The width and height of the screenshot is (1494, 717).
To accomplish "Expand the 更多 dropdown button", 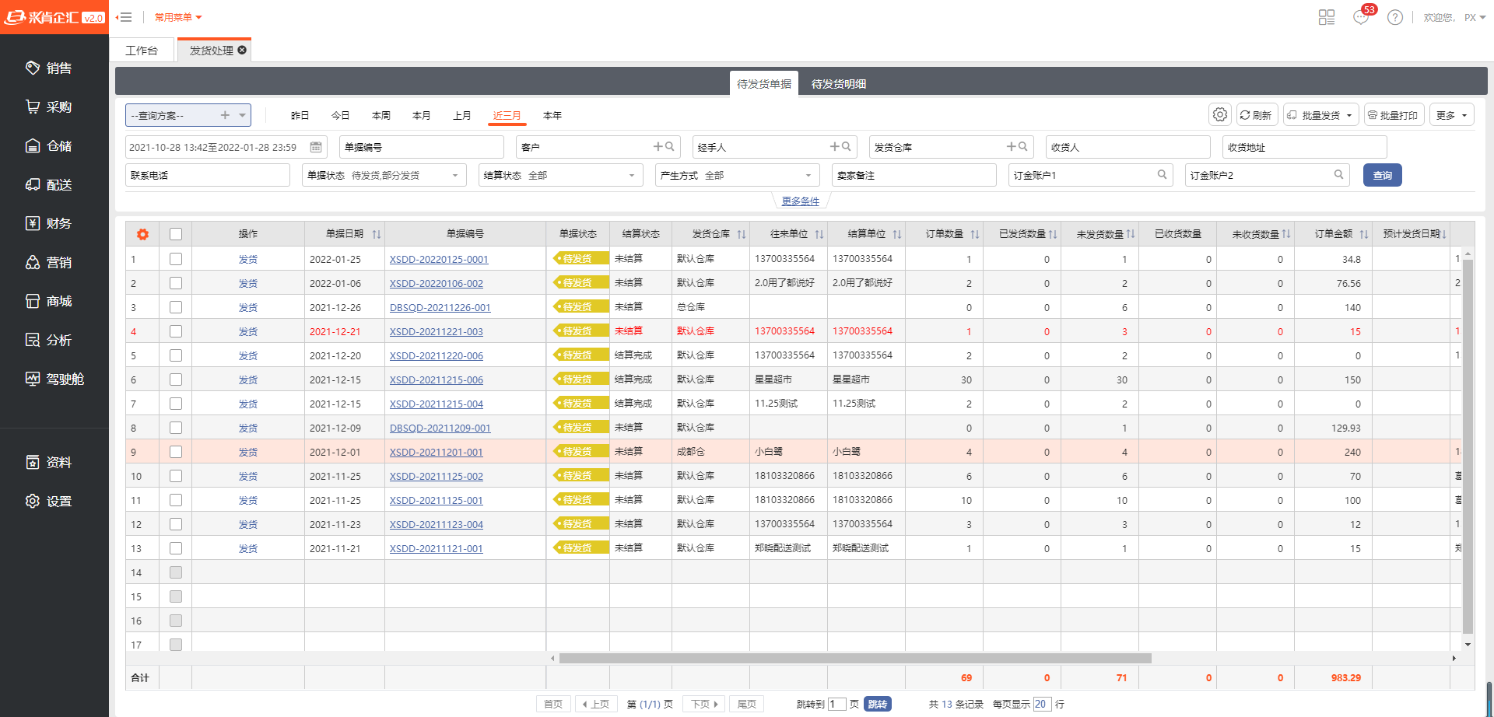I will click(x=1451, y=115).
